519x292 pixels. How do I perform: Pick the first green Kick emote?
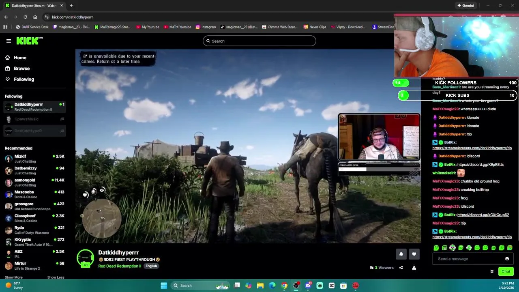[436, 248]
